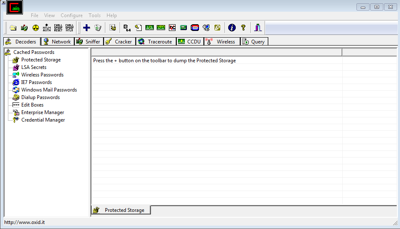Select Cached Passwords root node
The width and height of the screenshot is (400, 229).
pos(34,52)
